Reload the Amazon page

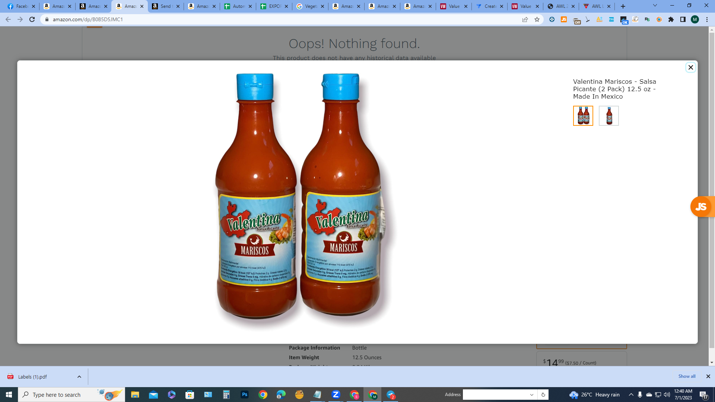pos(32,19)
